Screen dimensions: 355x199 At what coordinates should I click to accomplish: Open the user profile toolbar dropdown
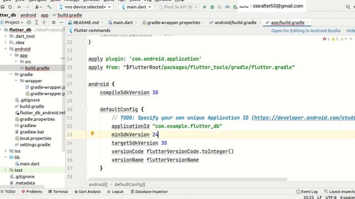click(x=38, y=7)
